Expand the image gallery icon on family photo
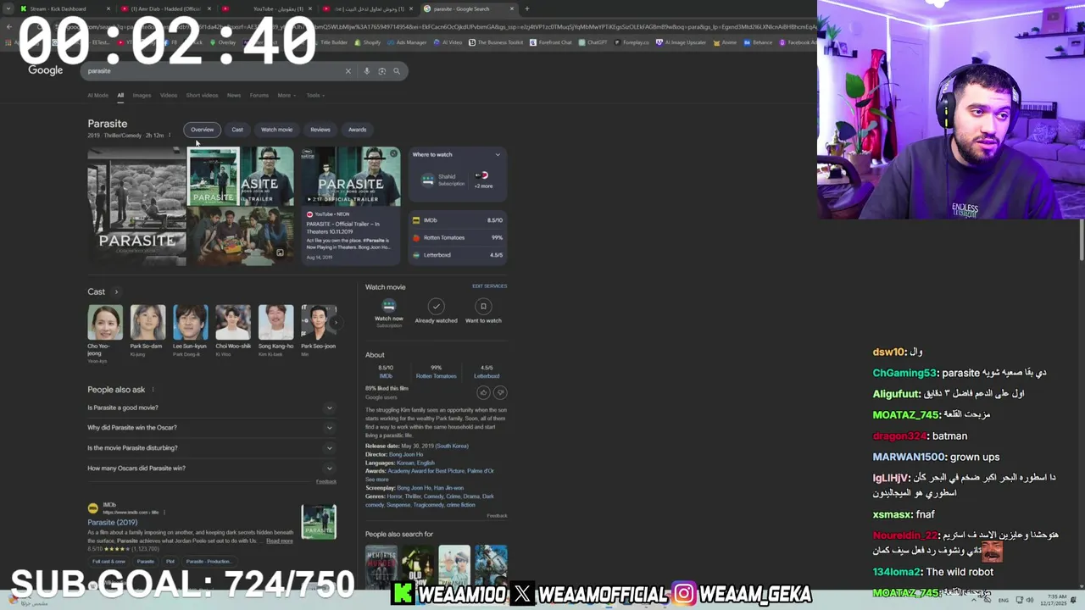 click(x=280, y=252)
